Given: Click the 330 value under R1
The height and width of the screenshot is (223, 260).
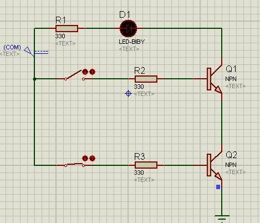Looking at the screenshot, I should (x=60, y=36).
